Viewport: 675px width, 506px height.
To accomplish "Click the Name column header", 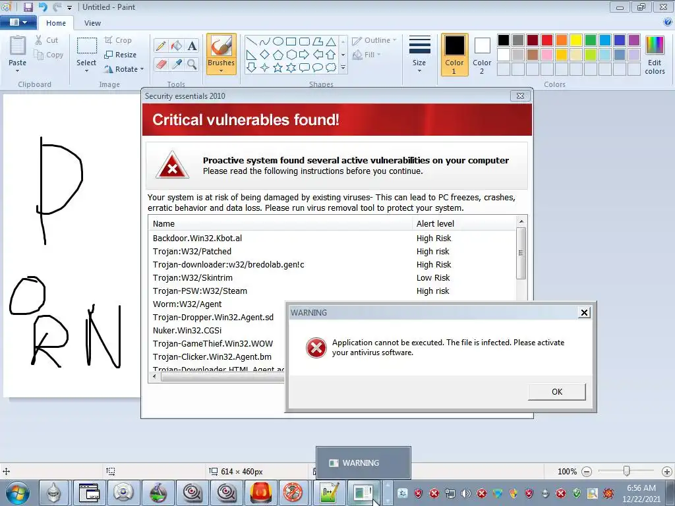I will tap(280, 224).
